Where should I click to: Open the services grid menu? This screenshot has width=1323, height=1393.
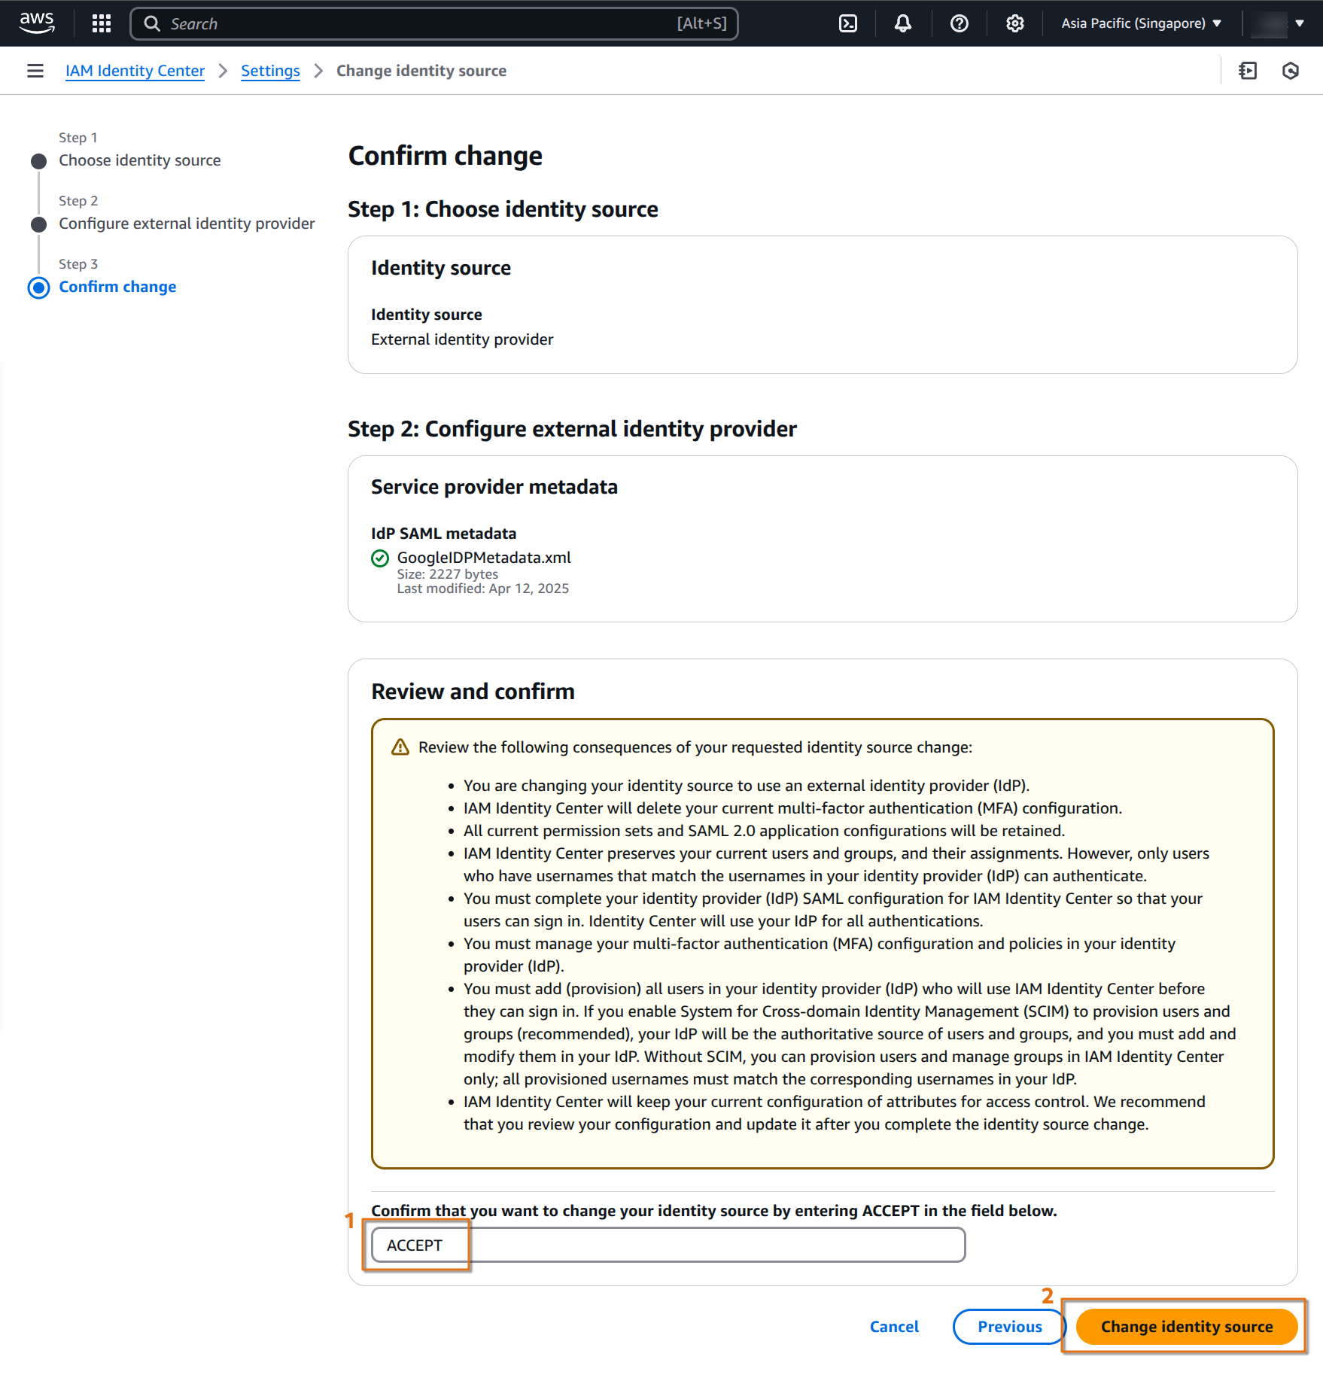click(x=101, y=23)
